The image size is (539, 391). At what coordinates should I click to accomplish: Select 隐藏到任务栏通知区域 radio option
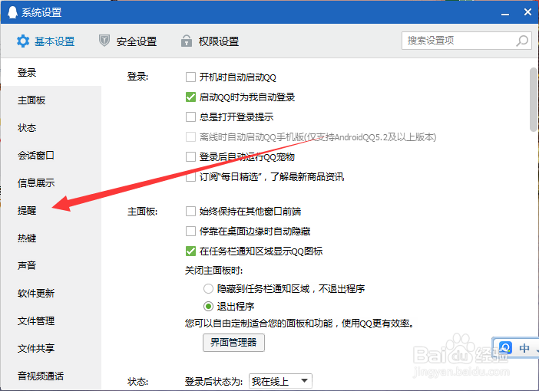(208, 289)
